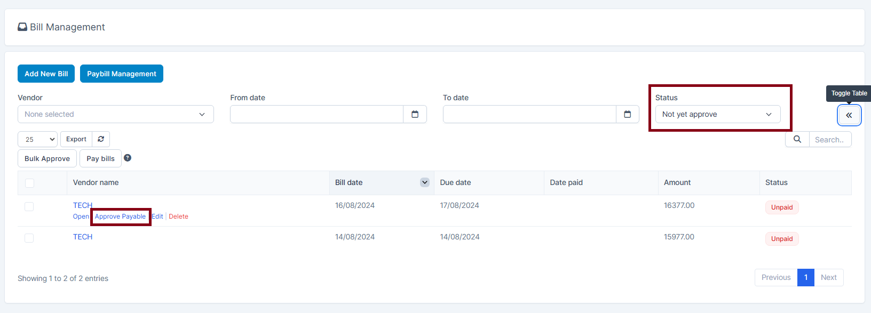Click Approve Payable on first bill
The height and width of the screenshot is (313, 871).
(120, 216)
